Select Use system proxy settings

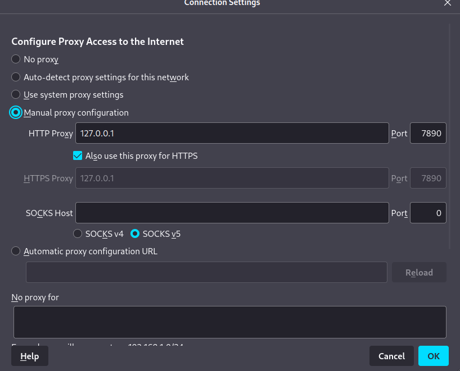tap(16, 95)
